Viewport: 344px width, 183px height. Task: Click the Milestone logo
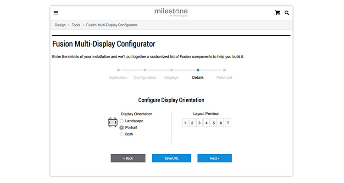(x=171, y=12)
